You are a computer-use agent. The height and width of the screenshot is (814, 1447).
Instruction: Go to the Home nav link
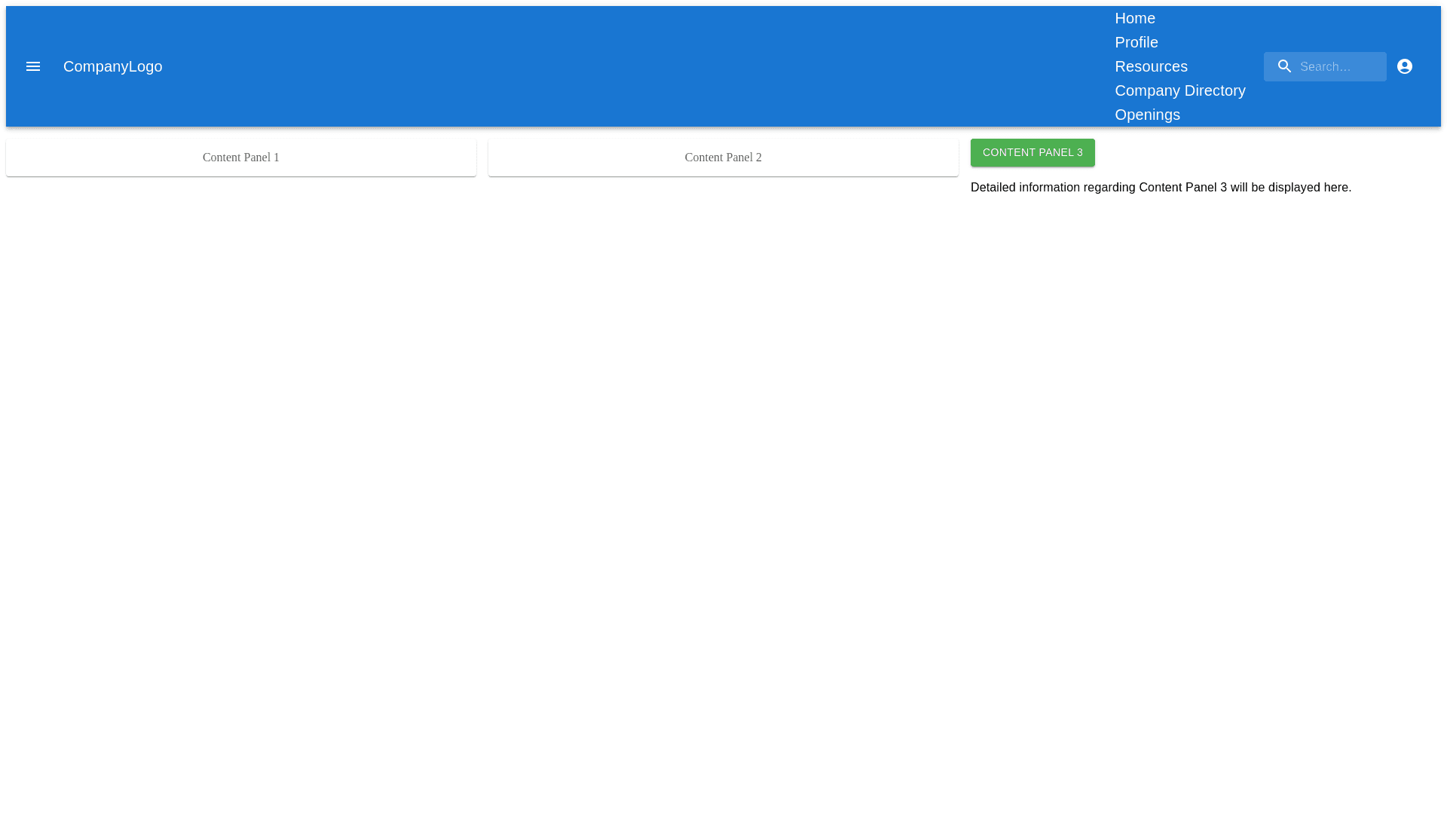click(x=1134, y=18)
